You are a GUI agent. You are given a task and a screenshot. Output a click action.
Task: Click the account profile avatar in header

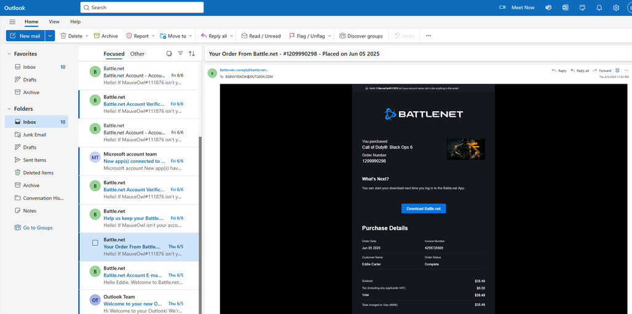629,7
